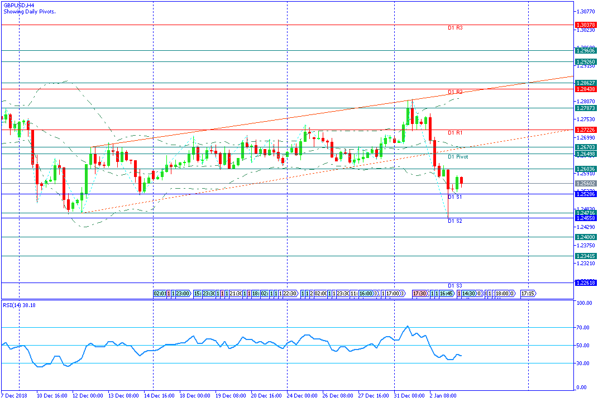
Task: Click the '2 Jan 08:00' time label
Action: point(443,396)
